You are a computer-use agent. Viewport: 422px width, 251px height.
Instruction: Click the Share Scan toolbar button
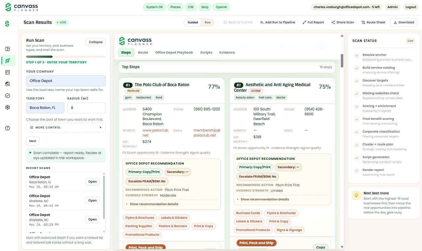(x=342, y=22)
